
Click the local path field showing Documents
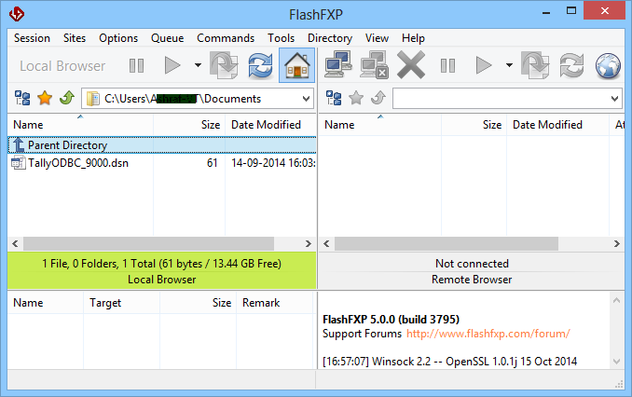[x=198, y=99]
